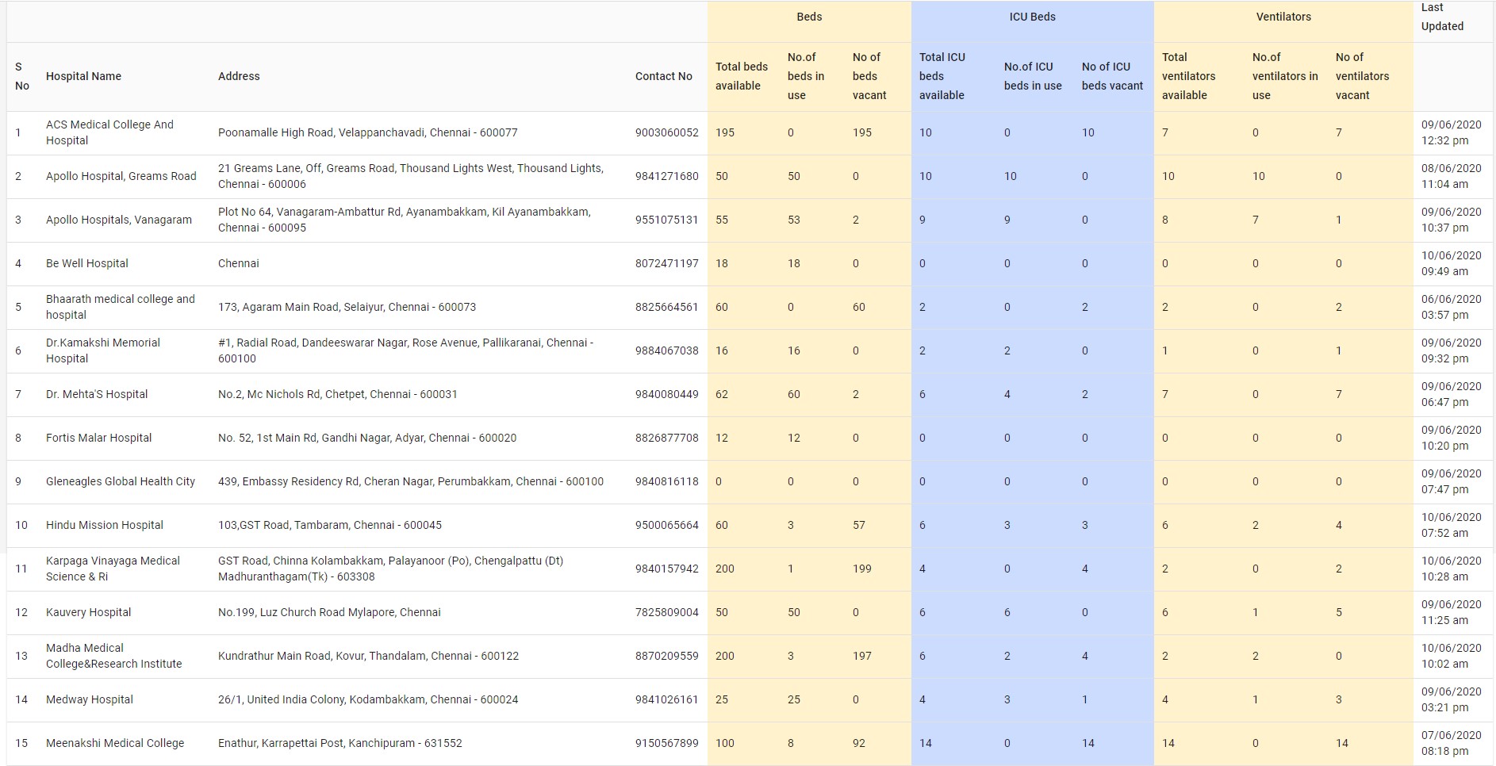The height and width of the screenshot is (766, 1496).
Task: Click the 103,GST Road, Tambaram address
Action: point(330,525)
